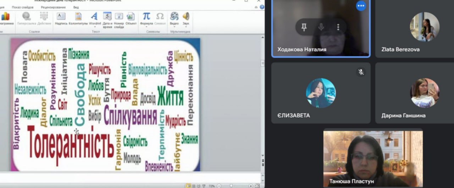Open the Показ слайдов tab

point(23,7)
